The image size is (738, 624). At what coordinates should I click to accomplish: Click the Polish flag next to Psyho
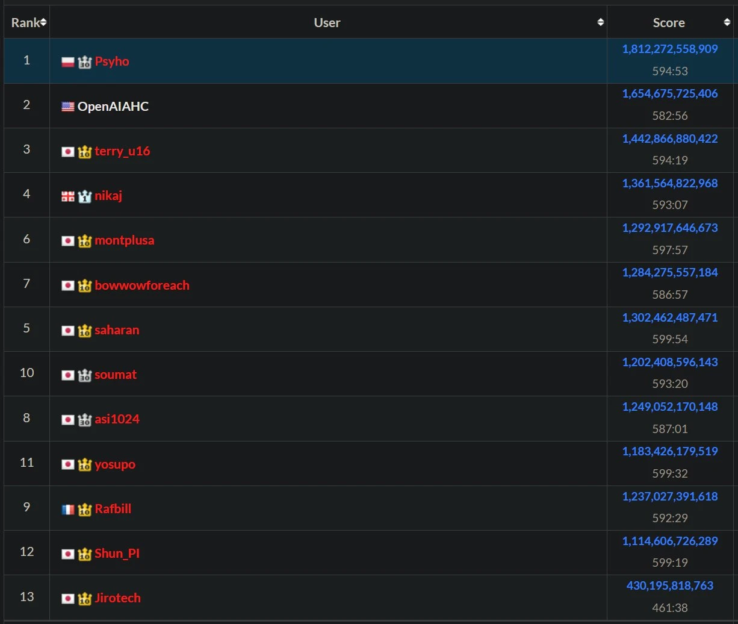[x=68, y=61]
